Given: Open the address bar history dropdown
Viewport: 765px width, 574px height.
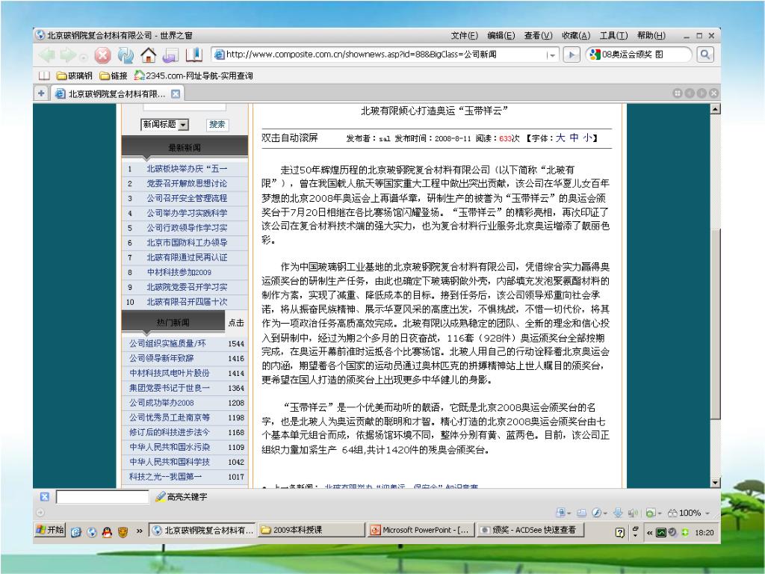Looking at the screenshot, I should [551, 55].
